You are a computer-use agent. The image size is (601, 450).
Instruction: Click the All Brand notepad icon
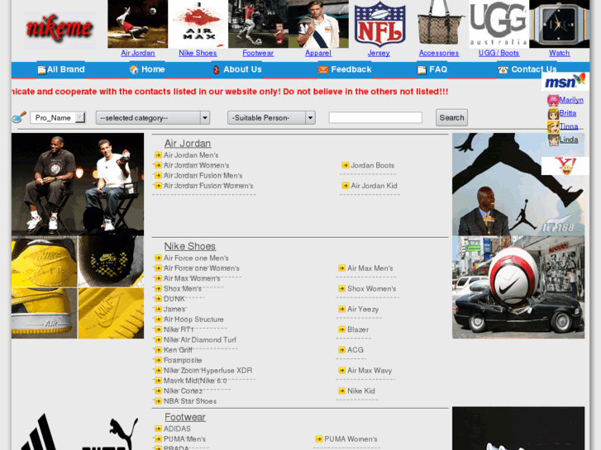[x=41, y=69]
